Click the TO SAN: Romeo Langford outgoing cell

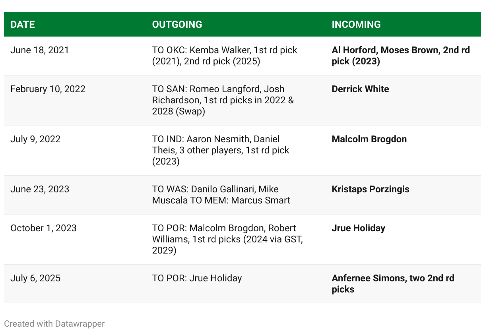(x=236, y=100)
